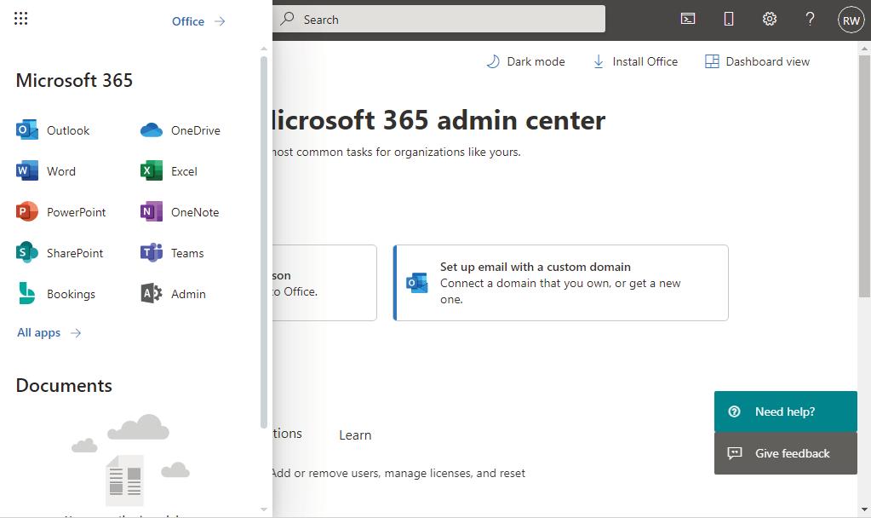
Task: Click the Microsoft 365 heading text
Action: click(74, 80)
